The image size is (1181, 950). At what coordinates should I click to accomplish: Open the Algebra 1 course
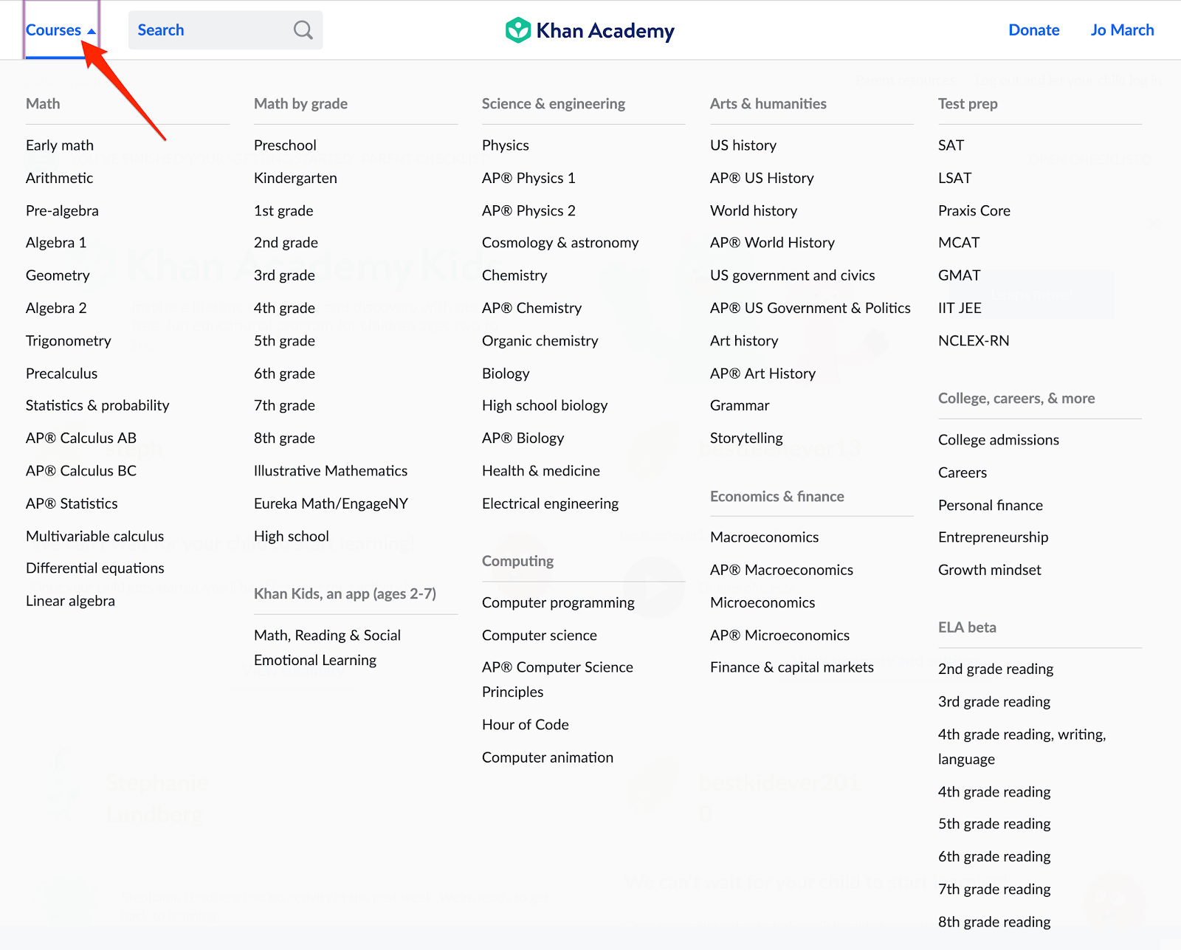56,243
